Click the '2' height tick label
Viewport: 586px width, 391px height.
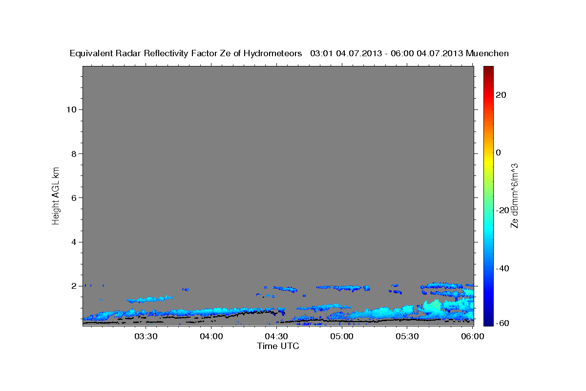point(73,286)
